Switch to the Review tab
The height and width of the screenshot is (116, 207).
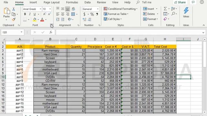101,2
